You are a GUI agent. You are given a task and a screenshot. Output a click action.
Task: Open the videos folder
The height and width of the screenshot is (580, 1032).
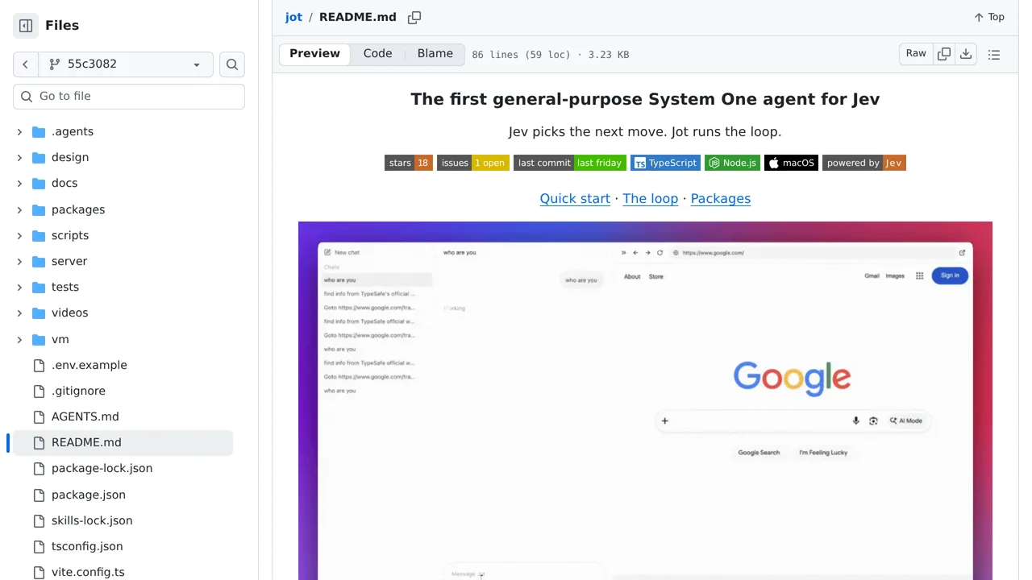point(69,313)
